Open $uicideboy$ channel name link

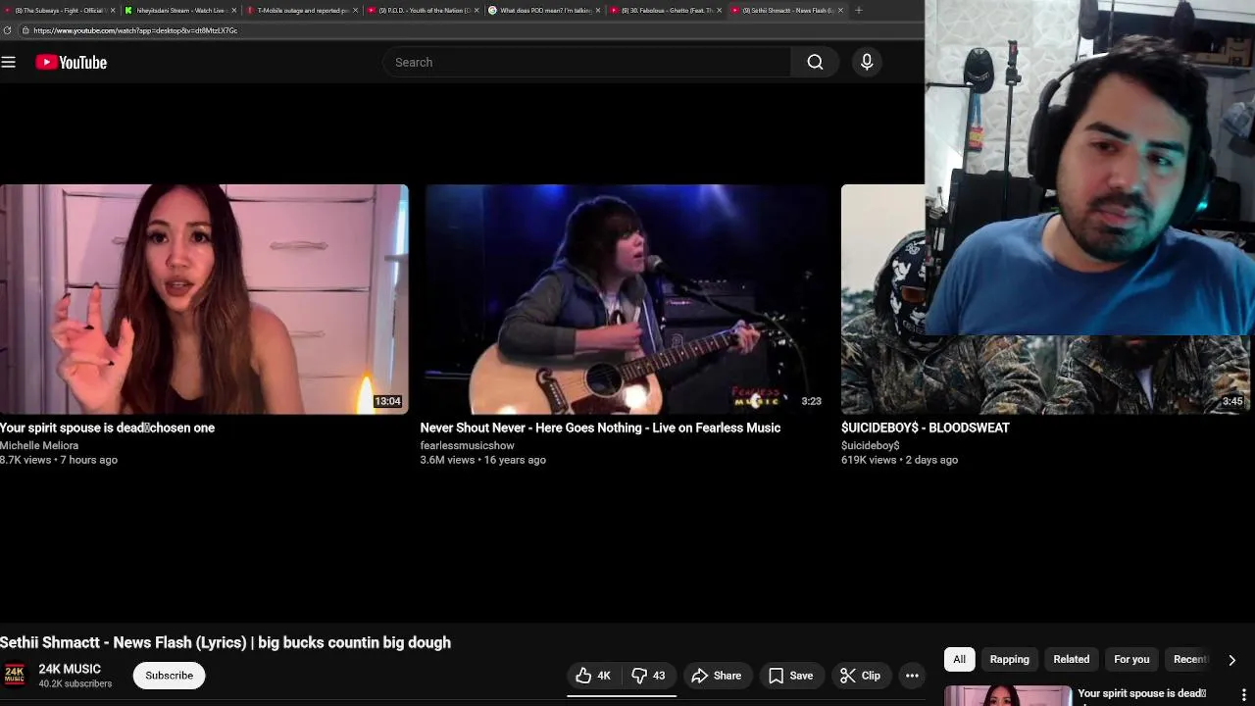tap(870, 445)
